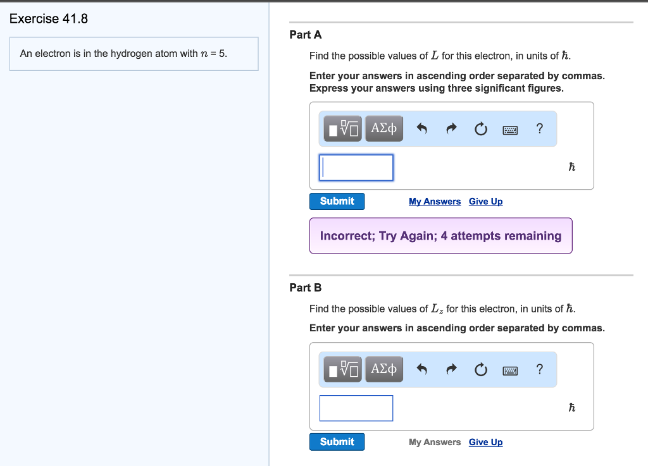Click the Exercise 41.8 heading
Screen dimensions: 648x466
(49, 18)
